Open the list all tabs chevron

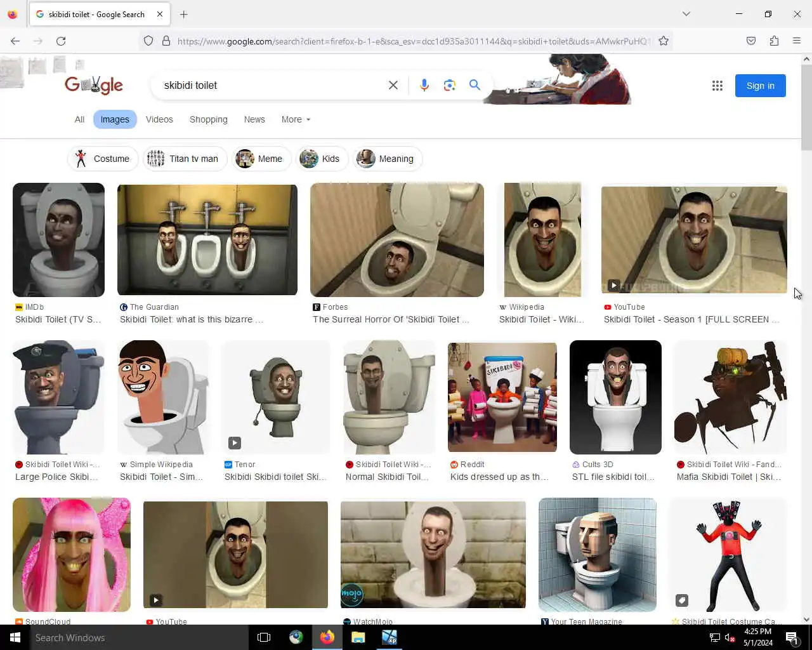[x=686, y=14]
